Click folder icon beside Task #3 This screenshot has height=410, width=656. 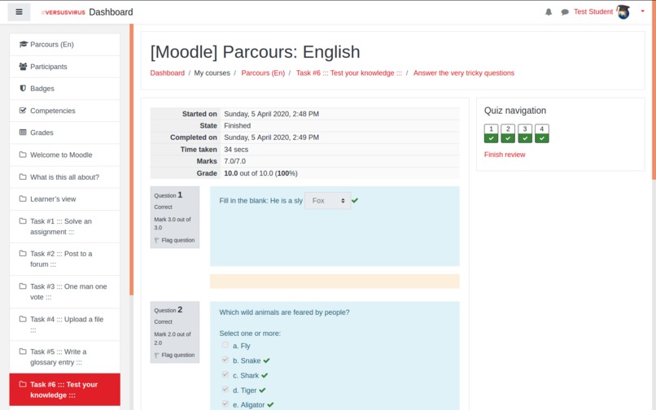(x=23, y=286)
